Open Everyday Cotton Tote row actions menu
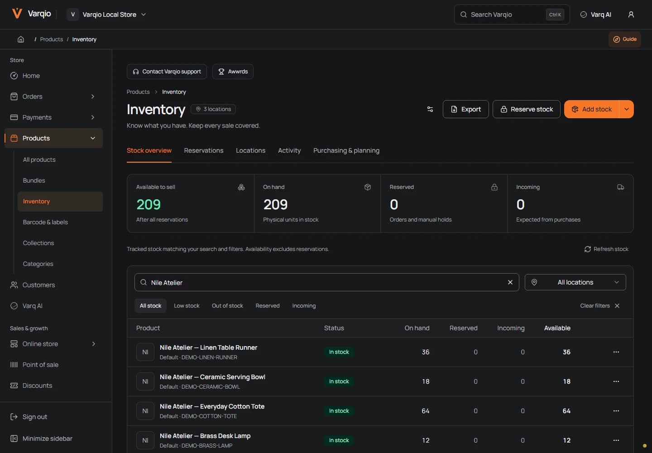This screenshot has height=453, width=652. pos(616,411)
